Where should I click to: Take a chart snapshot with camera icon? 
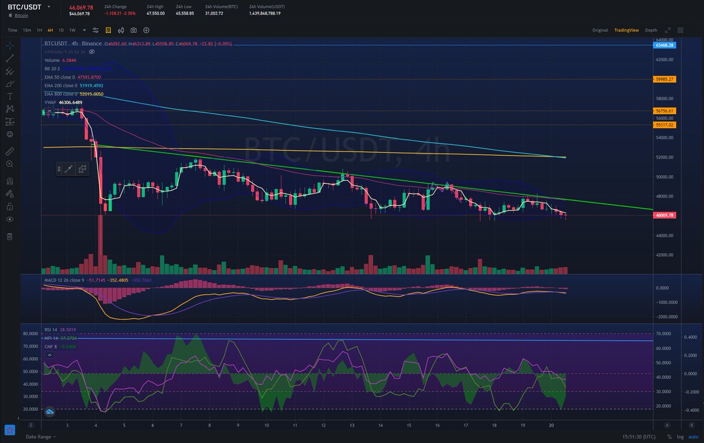134,30
